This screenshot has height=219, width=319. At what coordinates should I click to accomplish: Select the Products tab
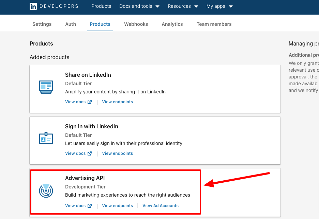coord(100,24)
